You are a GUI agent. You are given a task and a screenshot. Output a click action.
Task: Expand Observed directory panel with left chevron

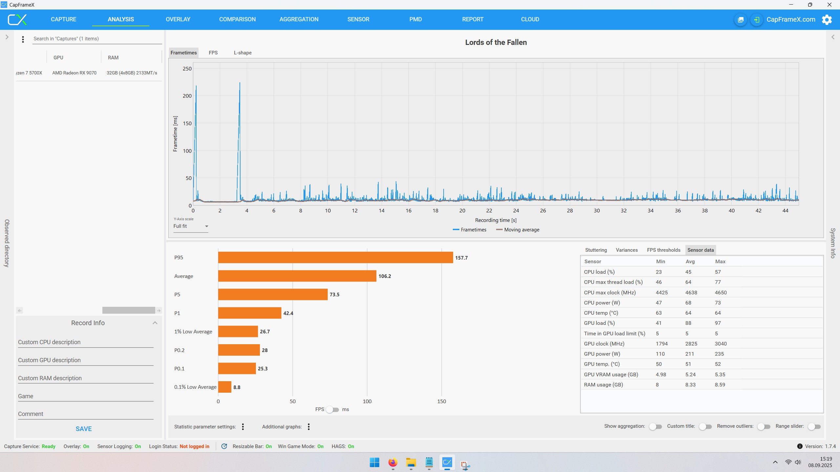coord(7,37)
